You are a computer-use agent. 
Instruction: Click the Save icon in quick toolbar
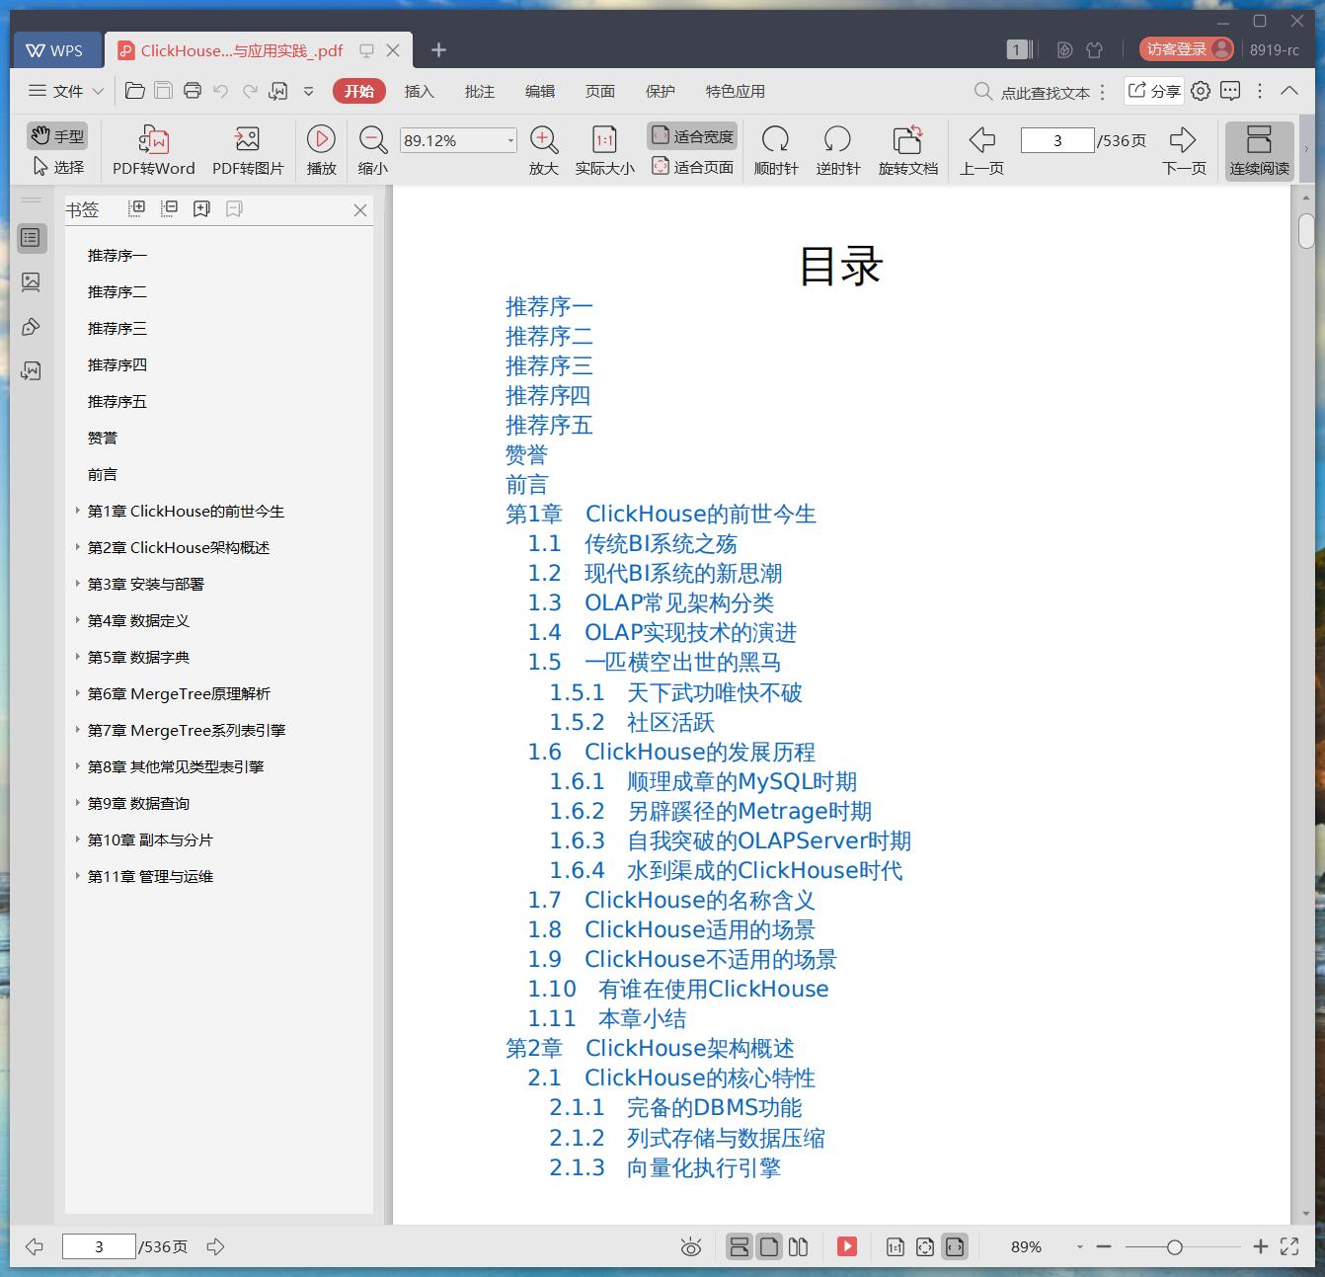coord(164,91)
